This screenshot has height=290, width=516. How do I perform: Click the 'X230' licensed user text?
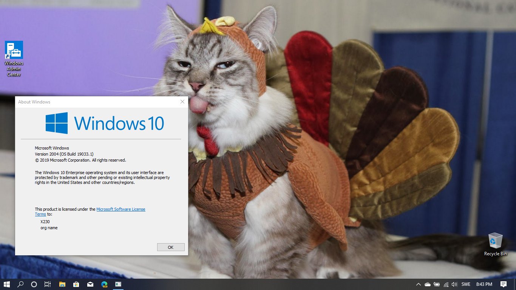45,222
